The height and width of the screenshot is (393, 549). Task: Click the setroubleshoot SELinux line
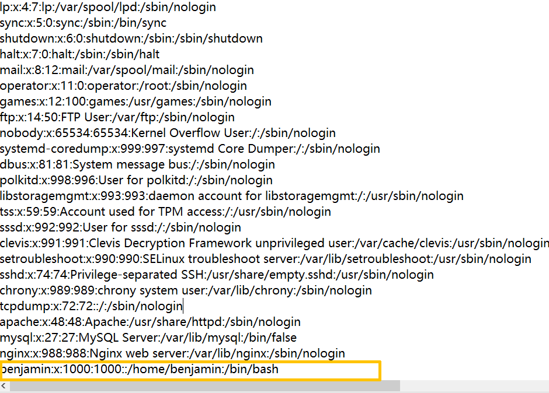[x=266, y=259]
